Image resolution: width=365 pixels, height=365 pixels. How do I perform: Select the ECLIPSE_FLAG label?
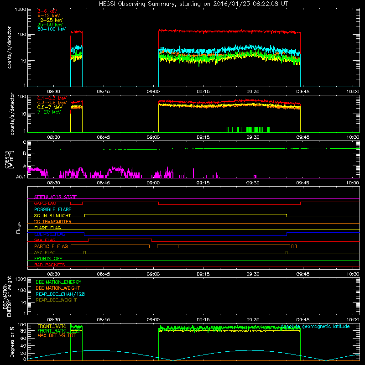coord(50,234)
